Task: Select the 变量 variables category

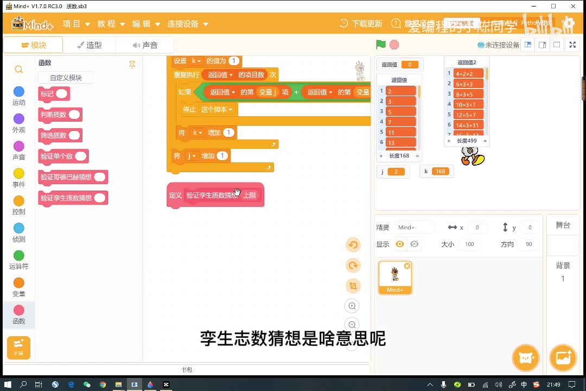Action: coord(18,287)
